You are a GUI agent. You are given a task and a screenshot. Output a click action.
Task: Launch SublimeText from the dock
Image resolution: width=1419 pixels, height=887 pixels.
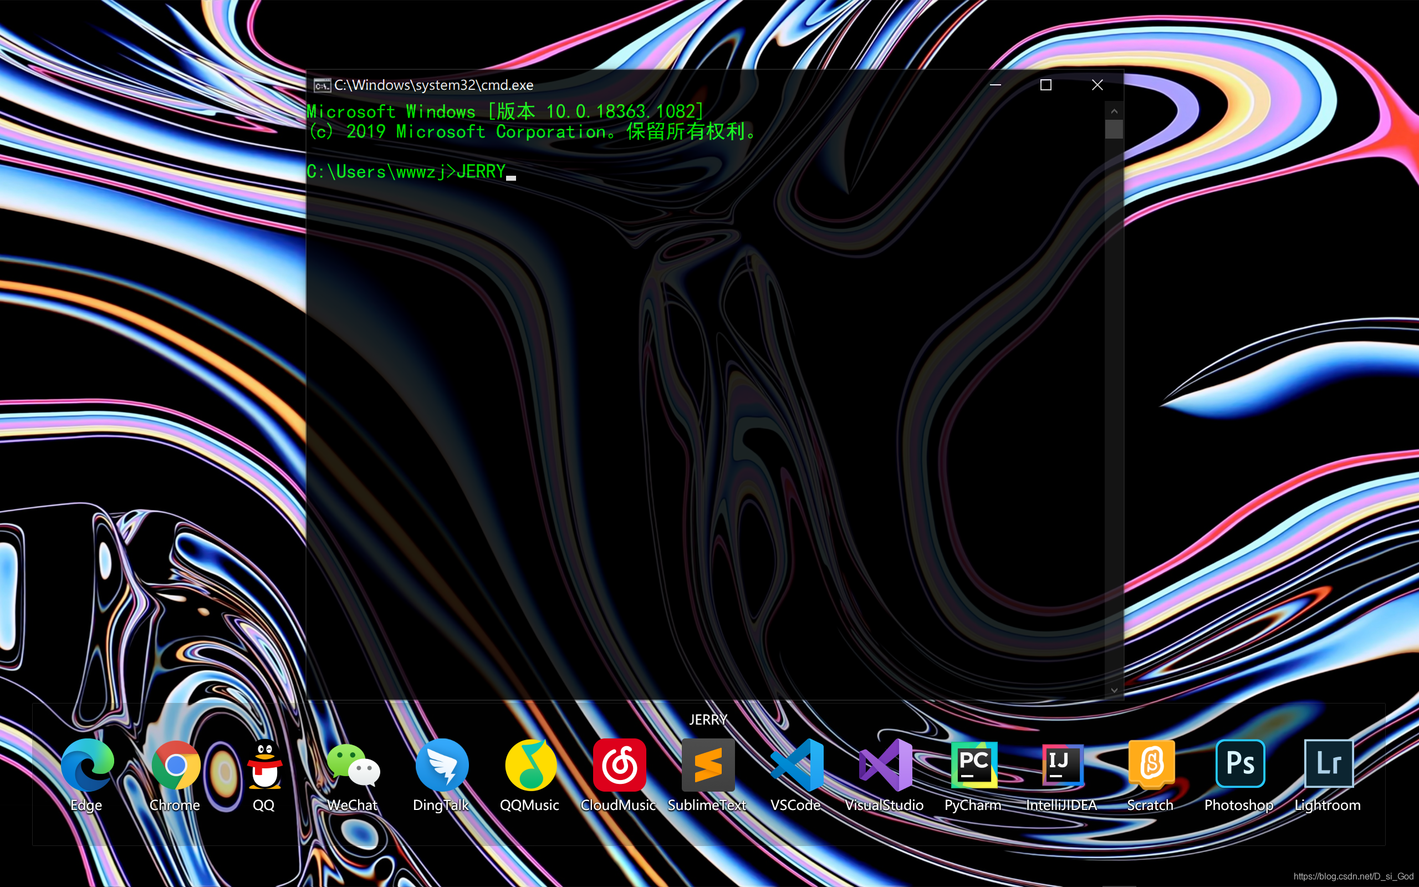(x=708, y=765)
